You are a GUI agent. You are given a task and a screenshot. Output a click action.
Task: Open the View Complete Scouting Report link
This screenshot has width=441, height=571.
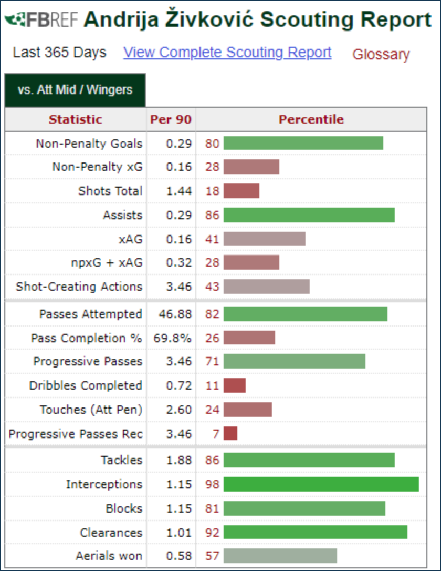coord(227,53)
